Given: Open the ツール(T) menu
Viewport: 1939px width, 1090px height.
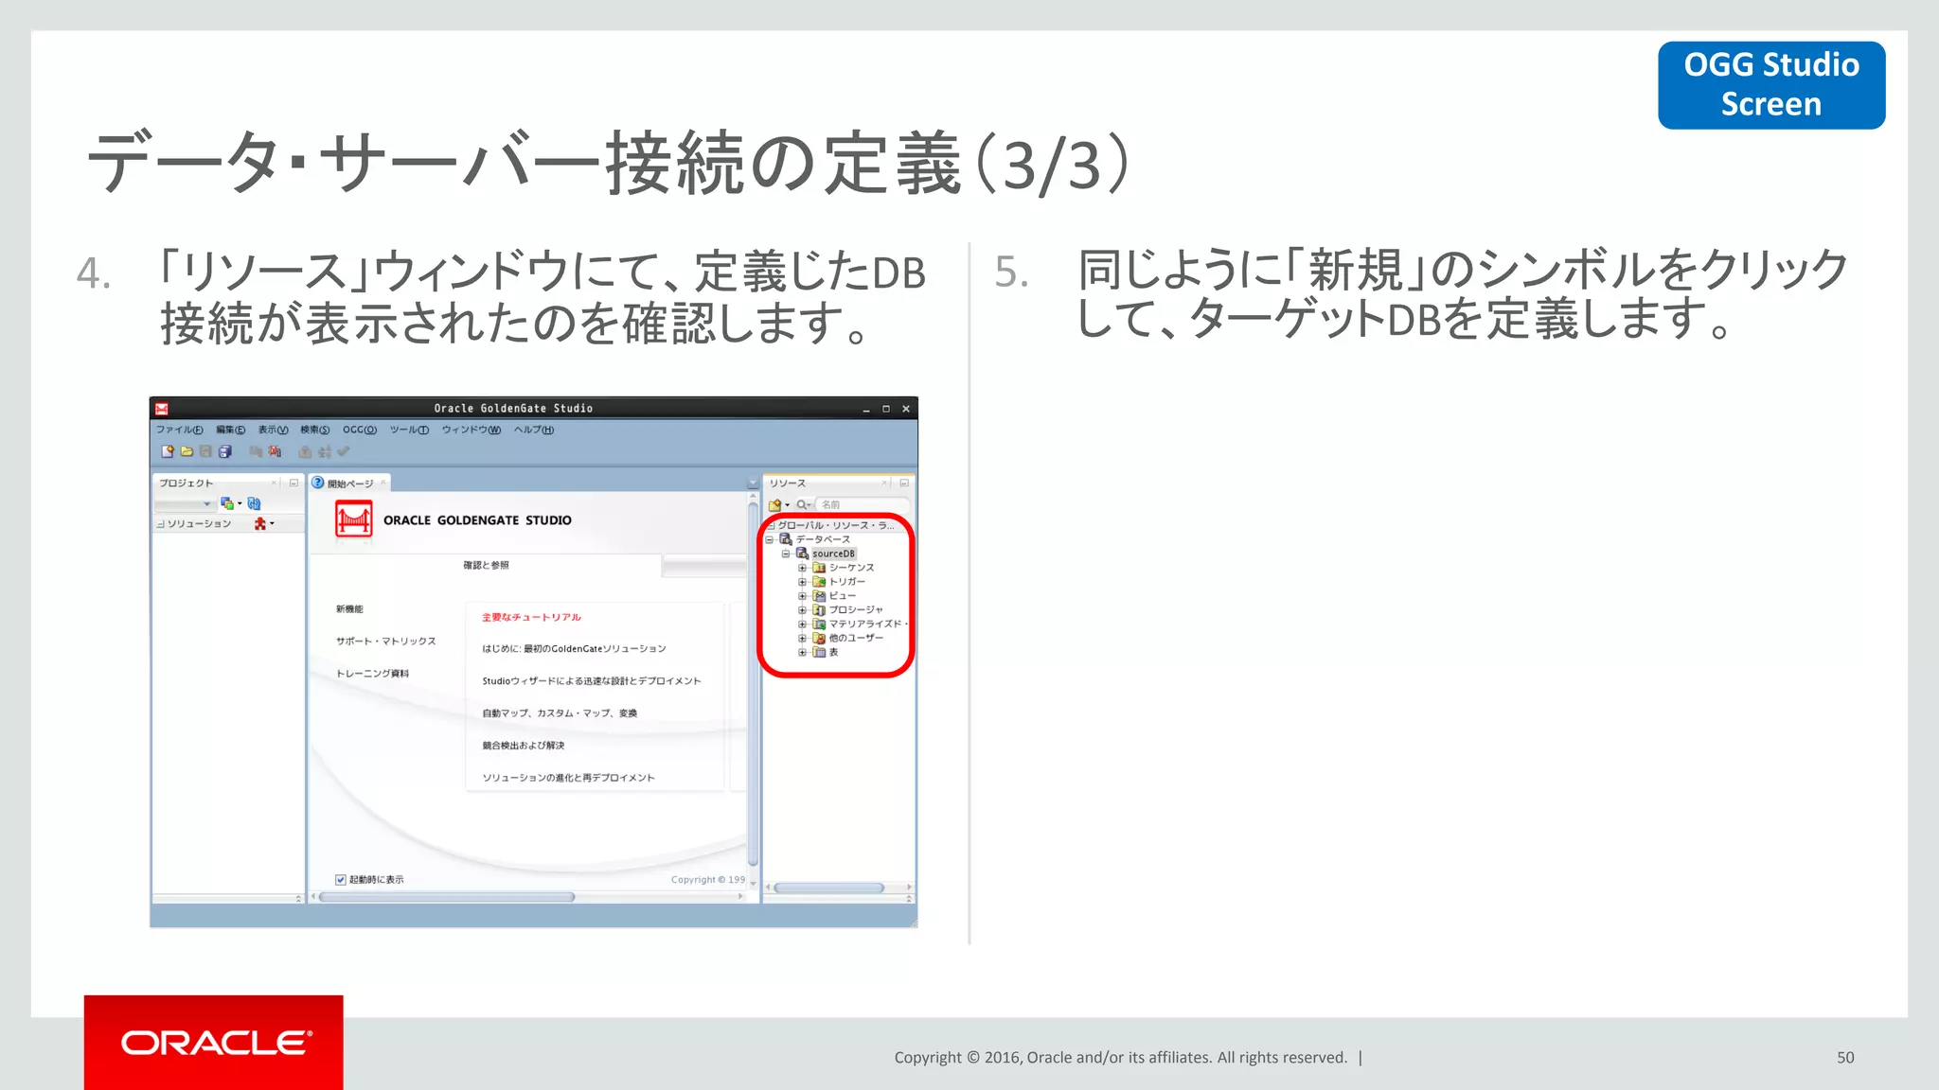Looking at the screenshot, I should point(409,430).
